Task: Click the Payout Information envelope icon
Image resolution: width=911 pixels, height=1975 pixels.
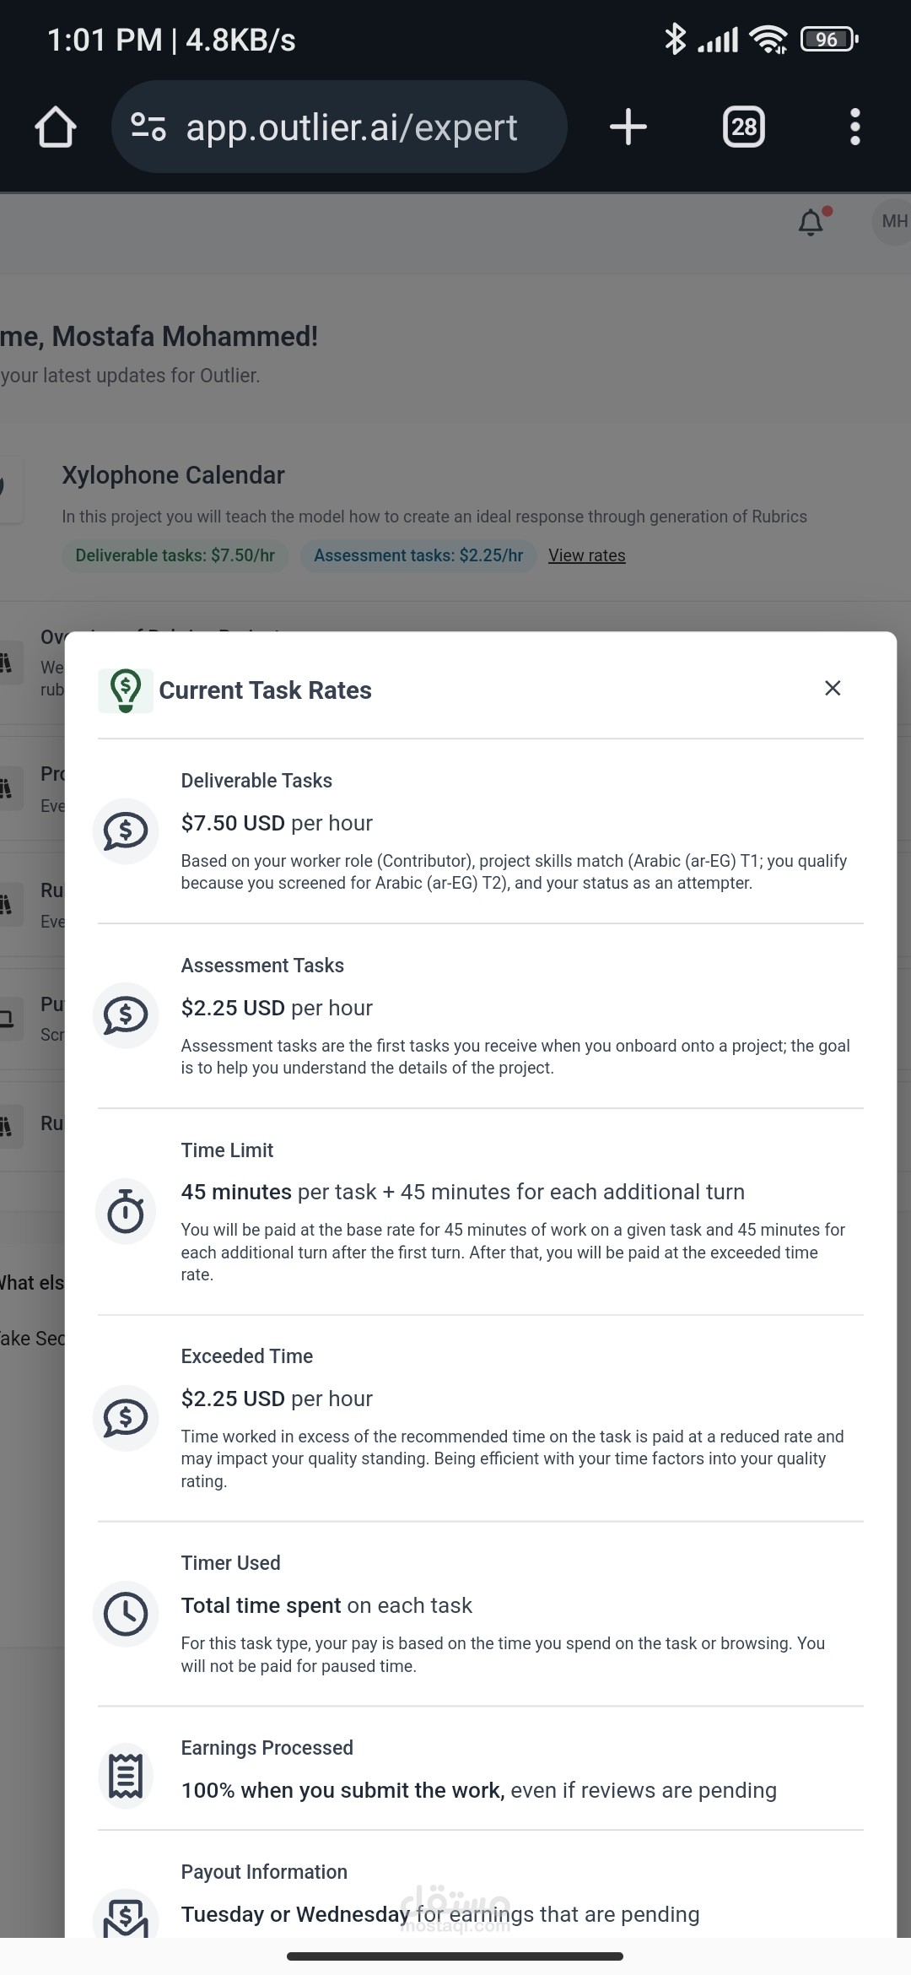Action: (126, 1918)
